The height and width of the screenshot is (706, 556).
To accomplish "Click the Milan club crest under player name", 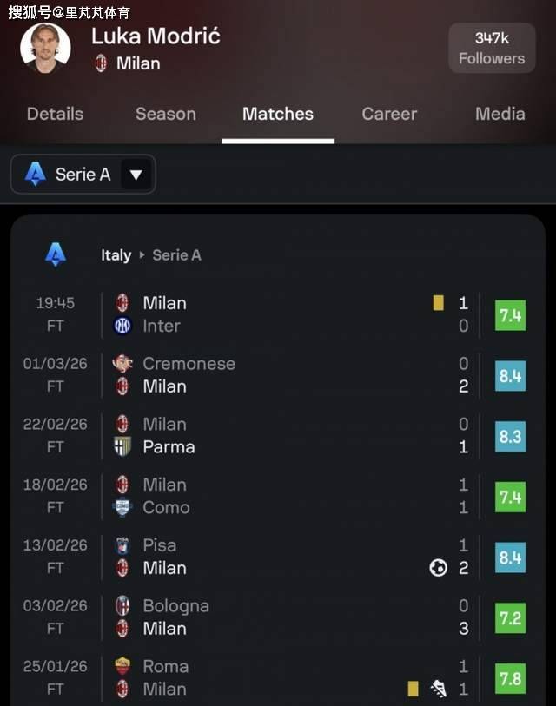I will coord(101,63).
